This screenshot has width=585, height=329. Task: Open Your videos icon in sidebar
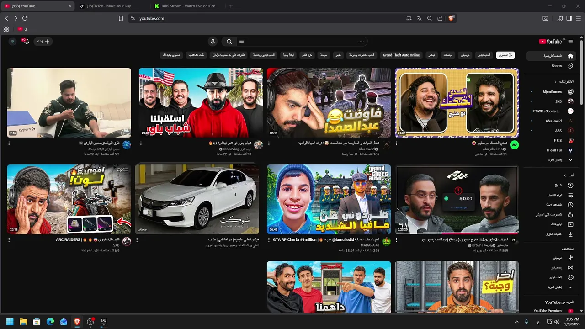[x=570, y=224]
